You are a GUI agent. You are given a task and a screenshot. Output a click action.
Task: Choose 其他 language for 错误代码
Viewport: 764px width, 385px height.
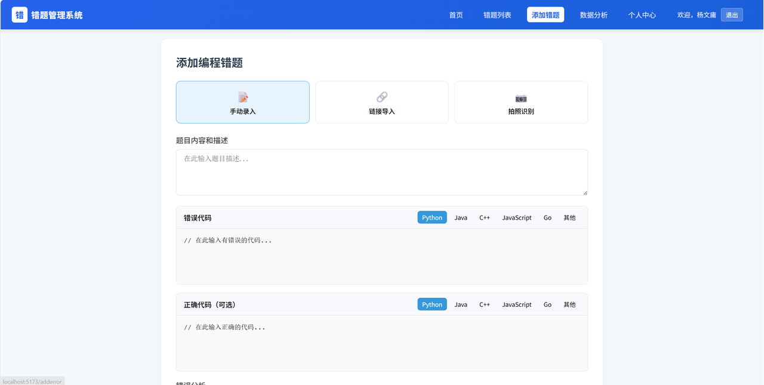(x=570, y=217)
